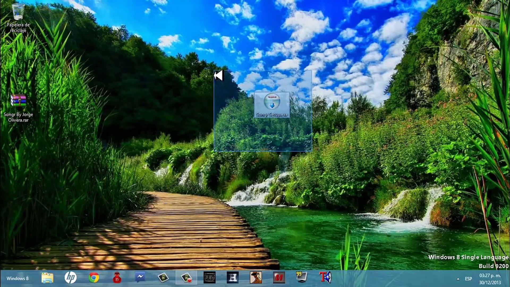Launch the HP taskbar application
This screenshot has height=287, width=510.
(x=70, y=278)
